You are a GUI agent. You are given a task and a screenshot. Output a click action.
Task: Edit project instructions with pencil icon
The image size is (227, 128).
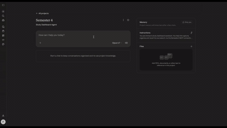[x=191, y=33]
